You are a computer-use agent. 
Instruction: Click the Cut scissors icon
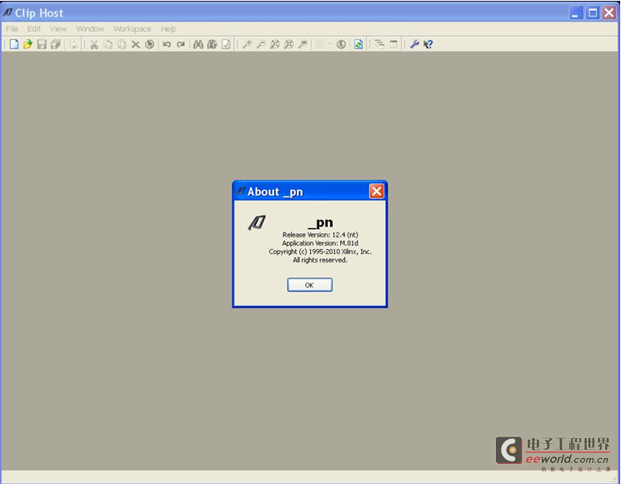point(94,44)
